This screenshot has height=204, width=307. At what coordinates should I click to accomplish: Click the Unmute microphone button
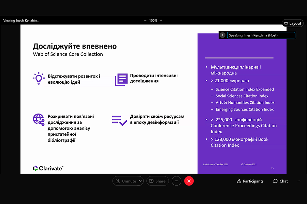tap(126, 181)
